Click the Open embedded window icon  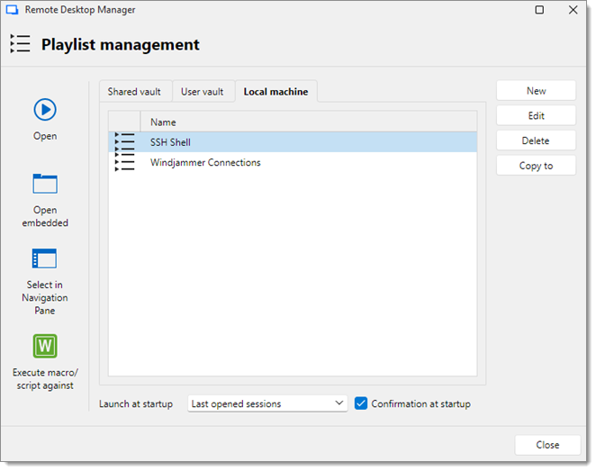click(x=45, y=184)
